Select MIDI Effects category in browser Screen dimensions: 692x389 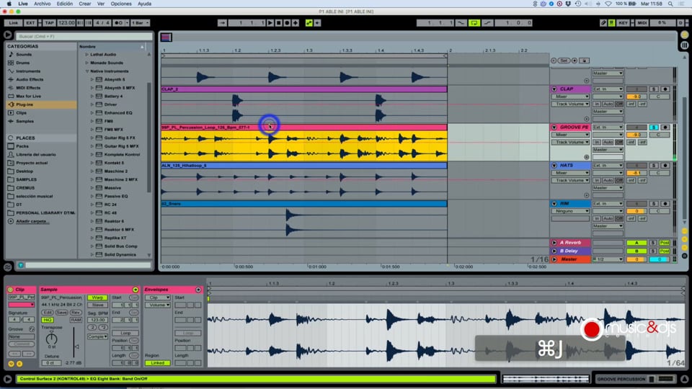(28, 88)
